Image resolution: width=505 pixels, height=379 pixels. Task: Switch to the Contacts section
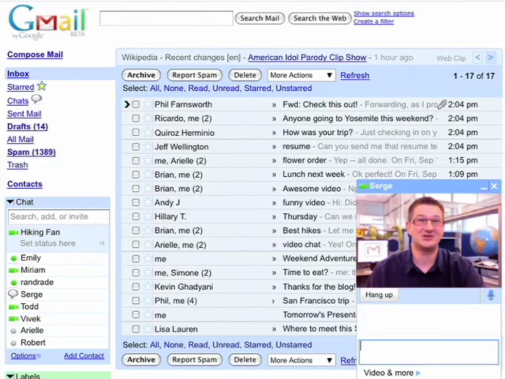coord(24,184)
